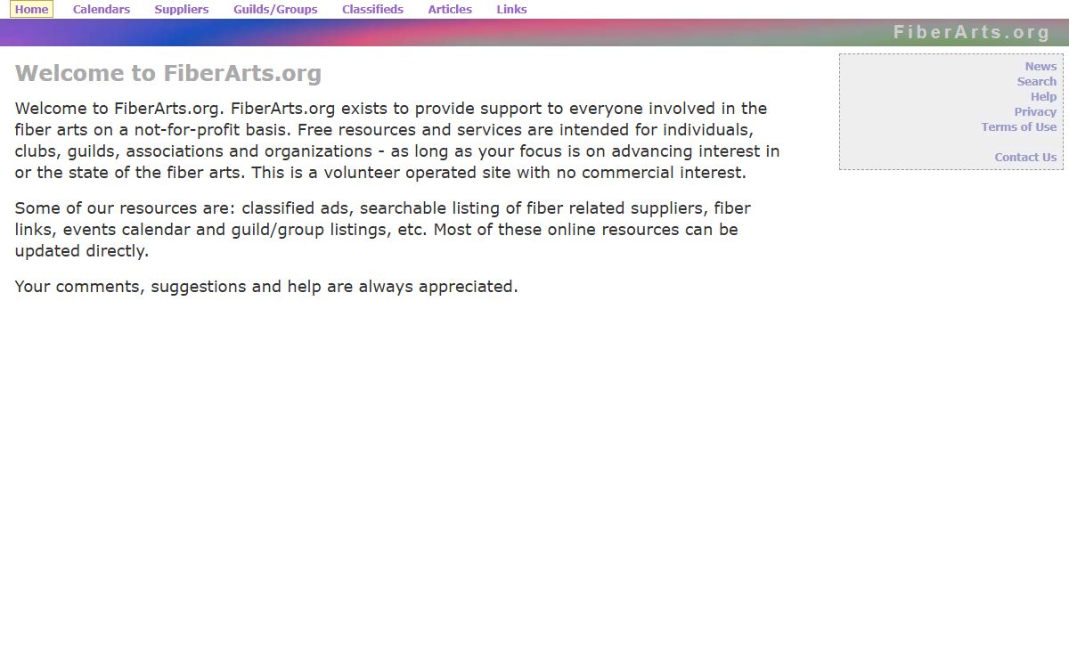View the Privacy page link

tap(1035, 111)
